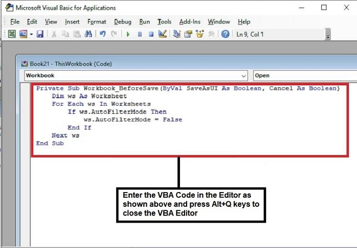Open Visual Basic Help question mark icon
Screen dimensions: 357x248
click(x=225, y=34)
